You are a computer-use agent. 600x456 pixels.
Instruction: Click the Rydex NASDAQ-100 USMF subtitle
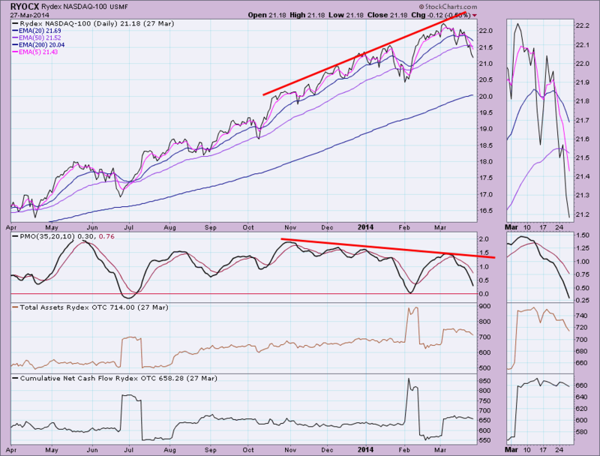click(85, 7)
